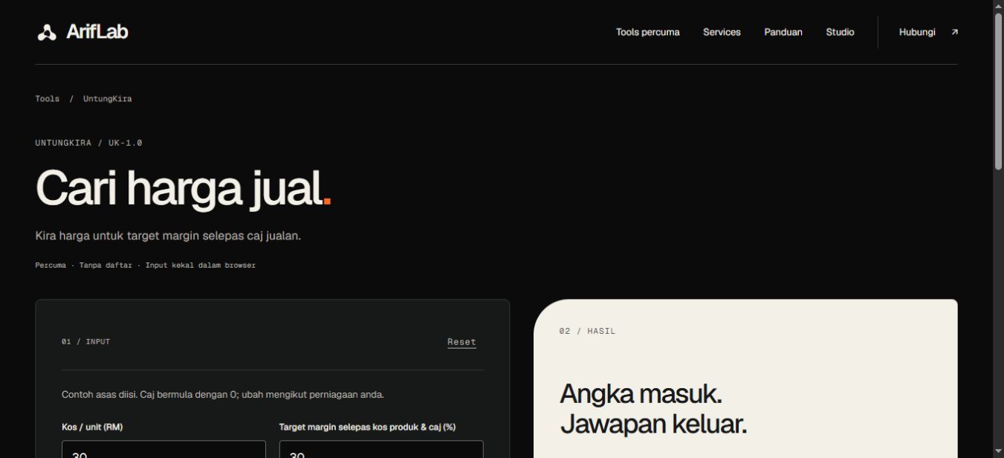Click the Cari harga jual heading
Viewport: 1004px width, 458px height.
(x=183, y=188)
